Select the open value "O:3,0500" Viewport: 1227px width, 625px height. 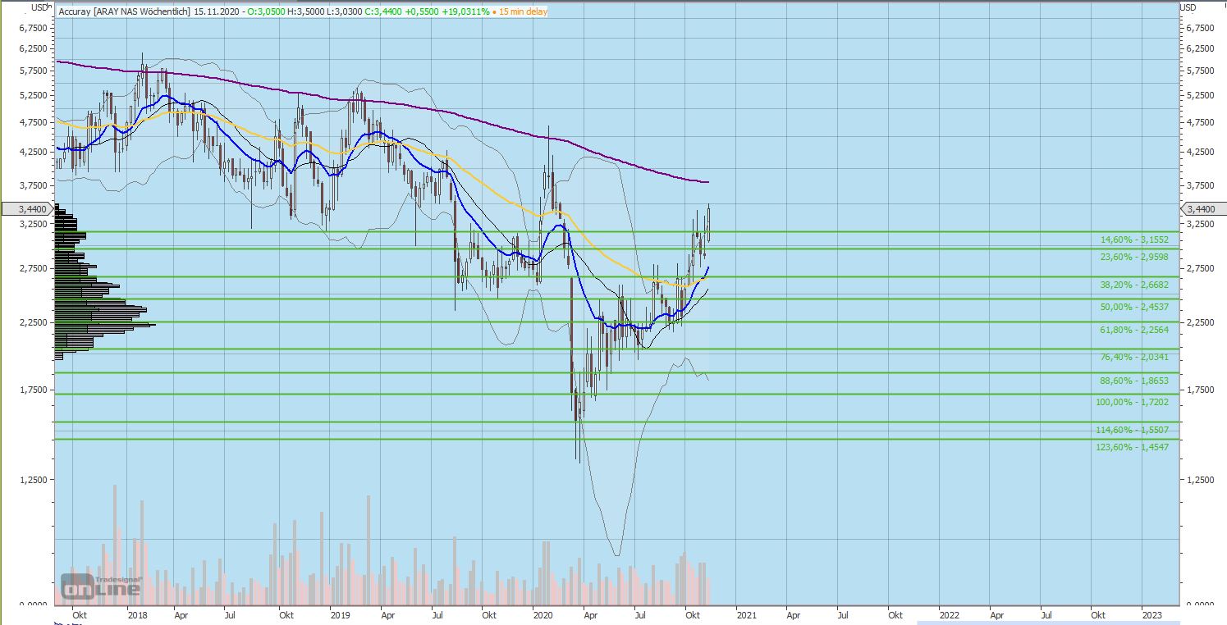tap(266, 11)
